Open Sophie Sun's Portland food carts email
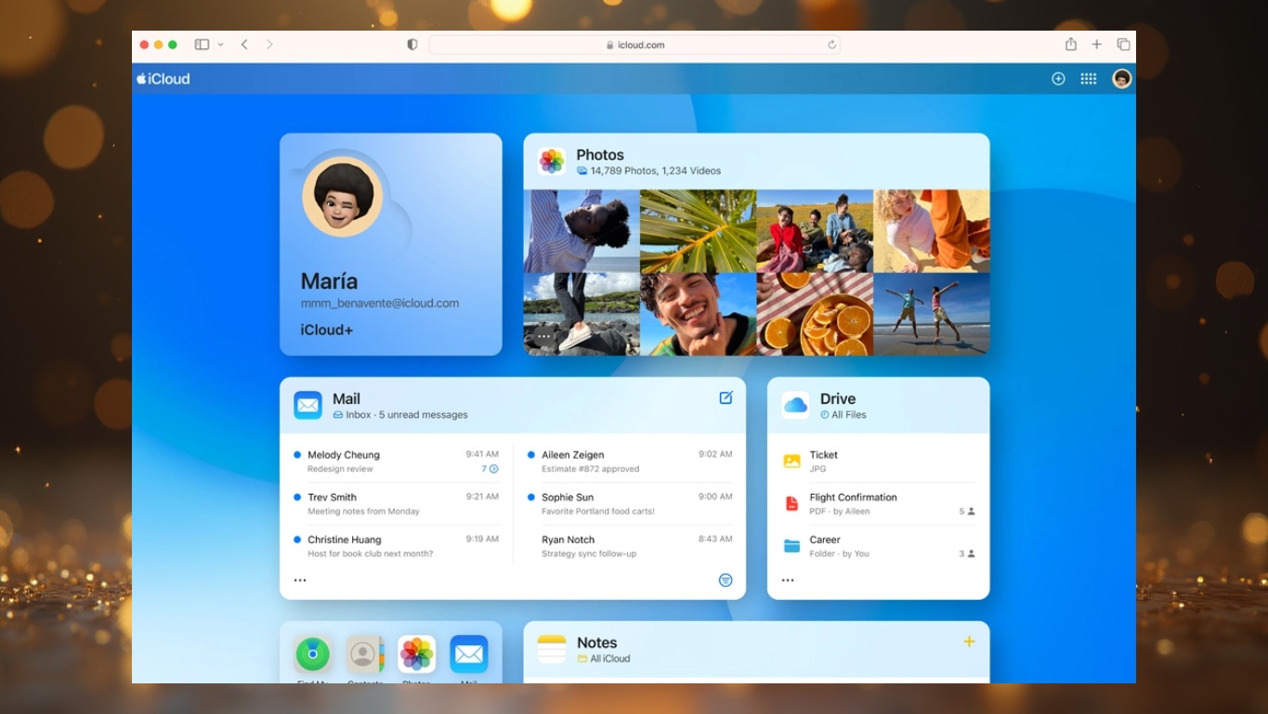Image resolution: width=1268 pixels, height=714 pixels. pos(630,504)
